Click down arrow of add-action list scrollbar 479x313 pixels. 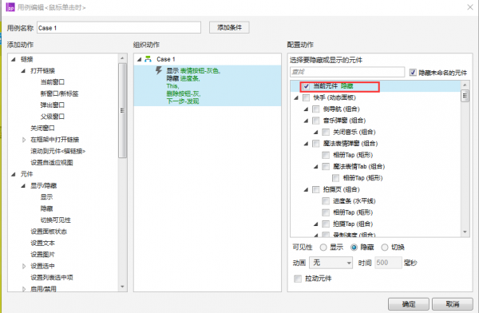click(x=122, y=287)
